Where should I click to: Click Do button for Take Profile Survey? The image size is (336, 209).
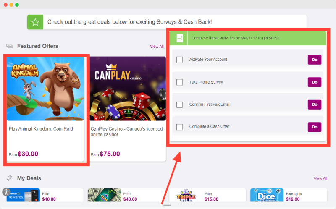(x=314, y=82)
